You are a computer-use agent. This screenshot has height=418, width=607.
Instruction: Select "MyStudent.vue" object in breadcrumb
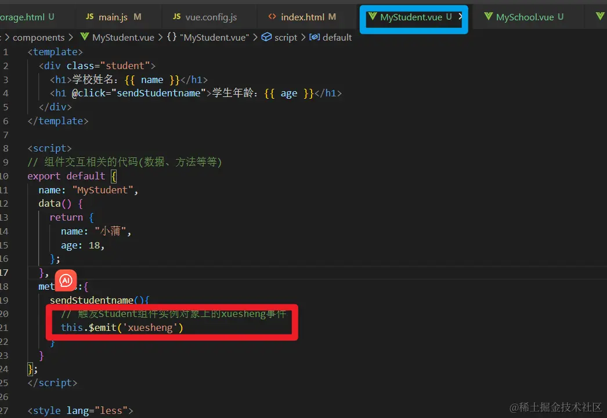point(215,38)
